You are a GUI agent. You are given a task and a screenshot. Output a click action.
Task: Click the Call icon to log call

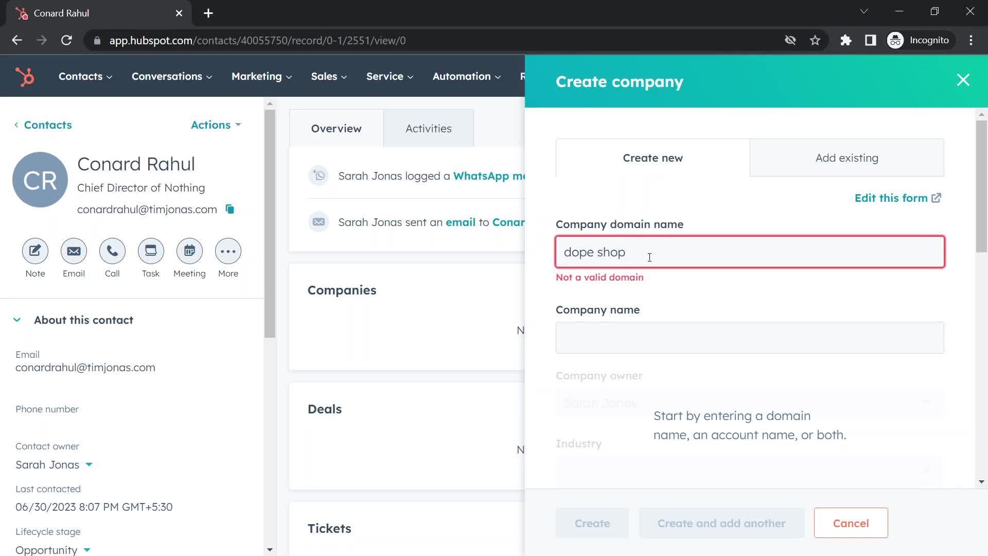(x=112, y=251)
